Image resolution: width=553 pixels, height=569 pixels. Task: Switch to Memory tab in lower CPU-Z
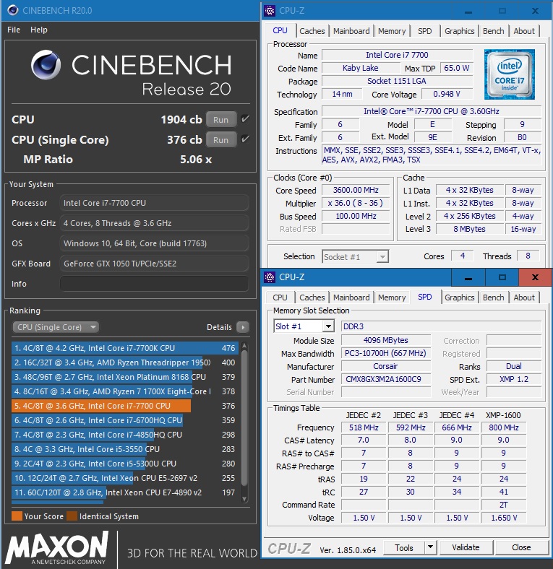[392, 297]
